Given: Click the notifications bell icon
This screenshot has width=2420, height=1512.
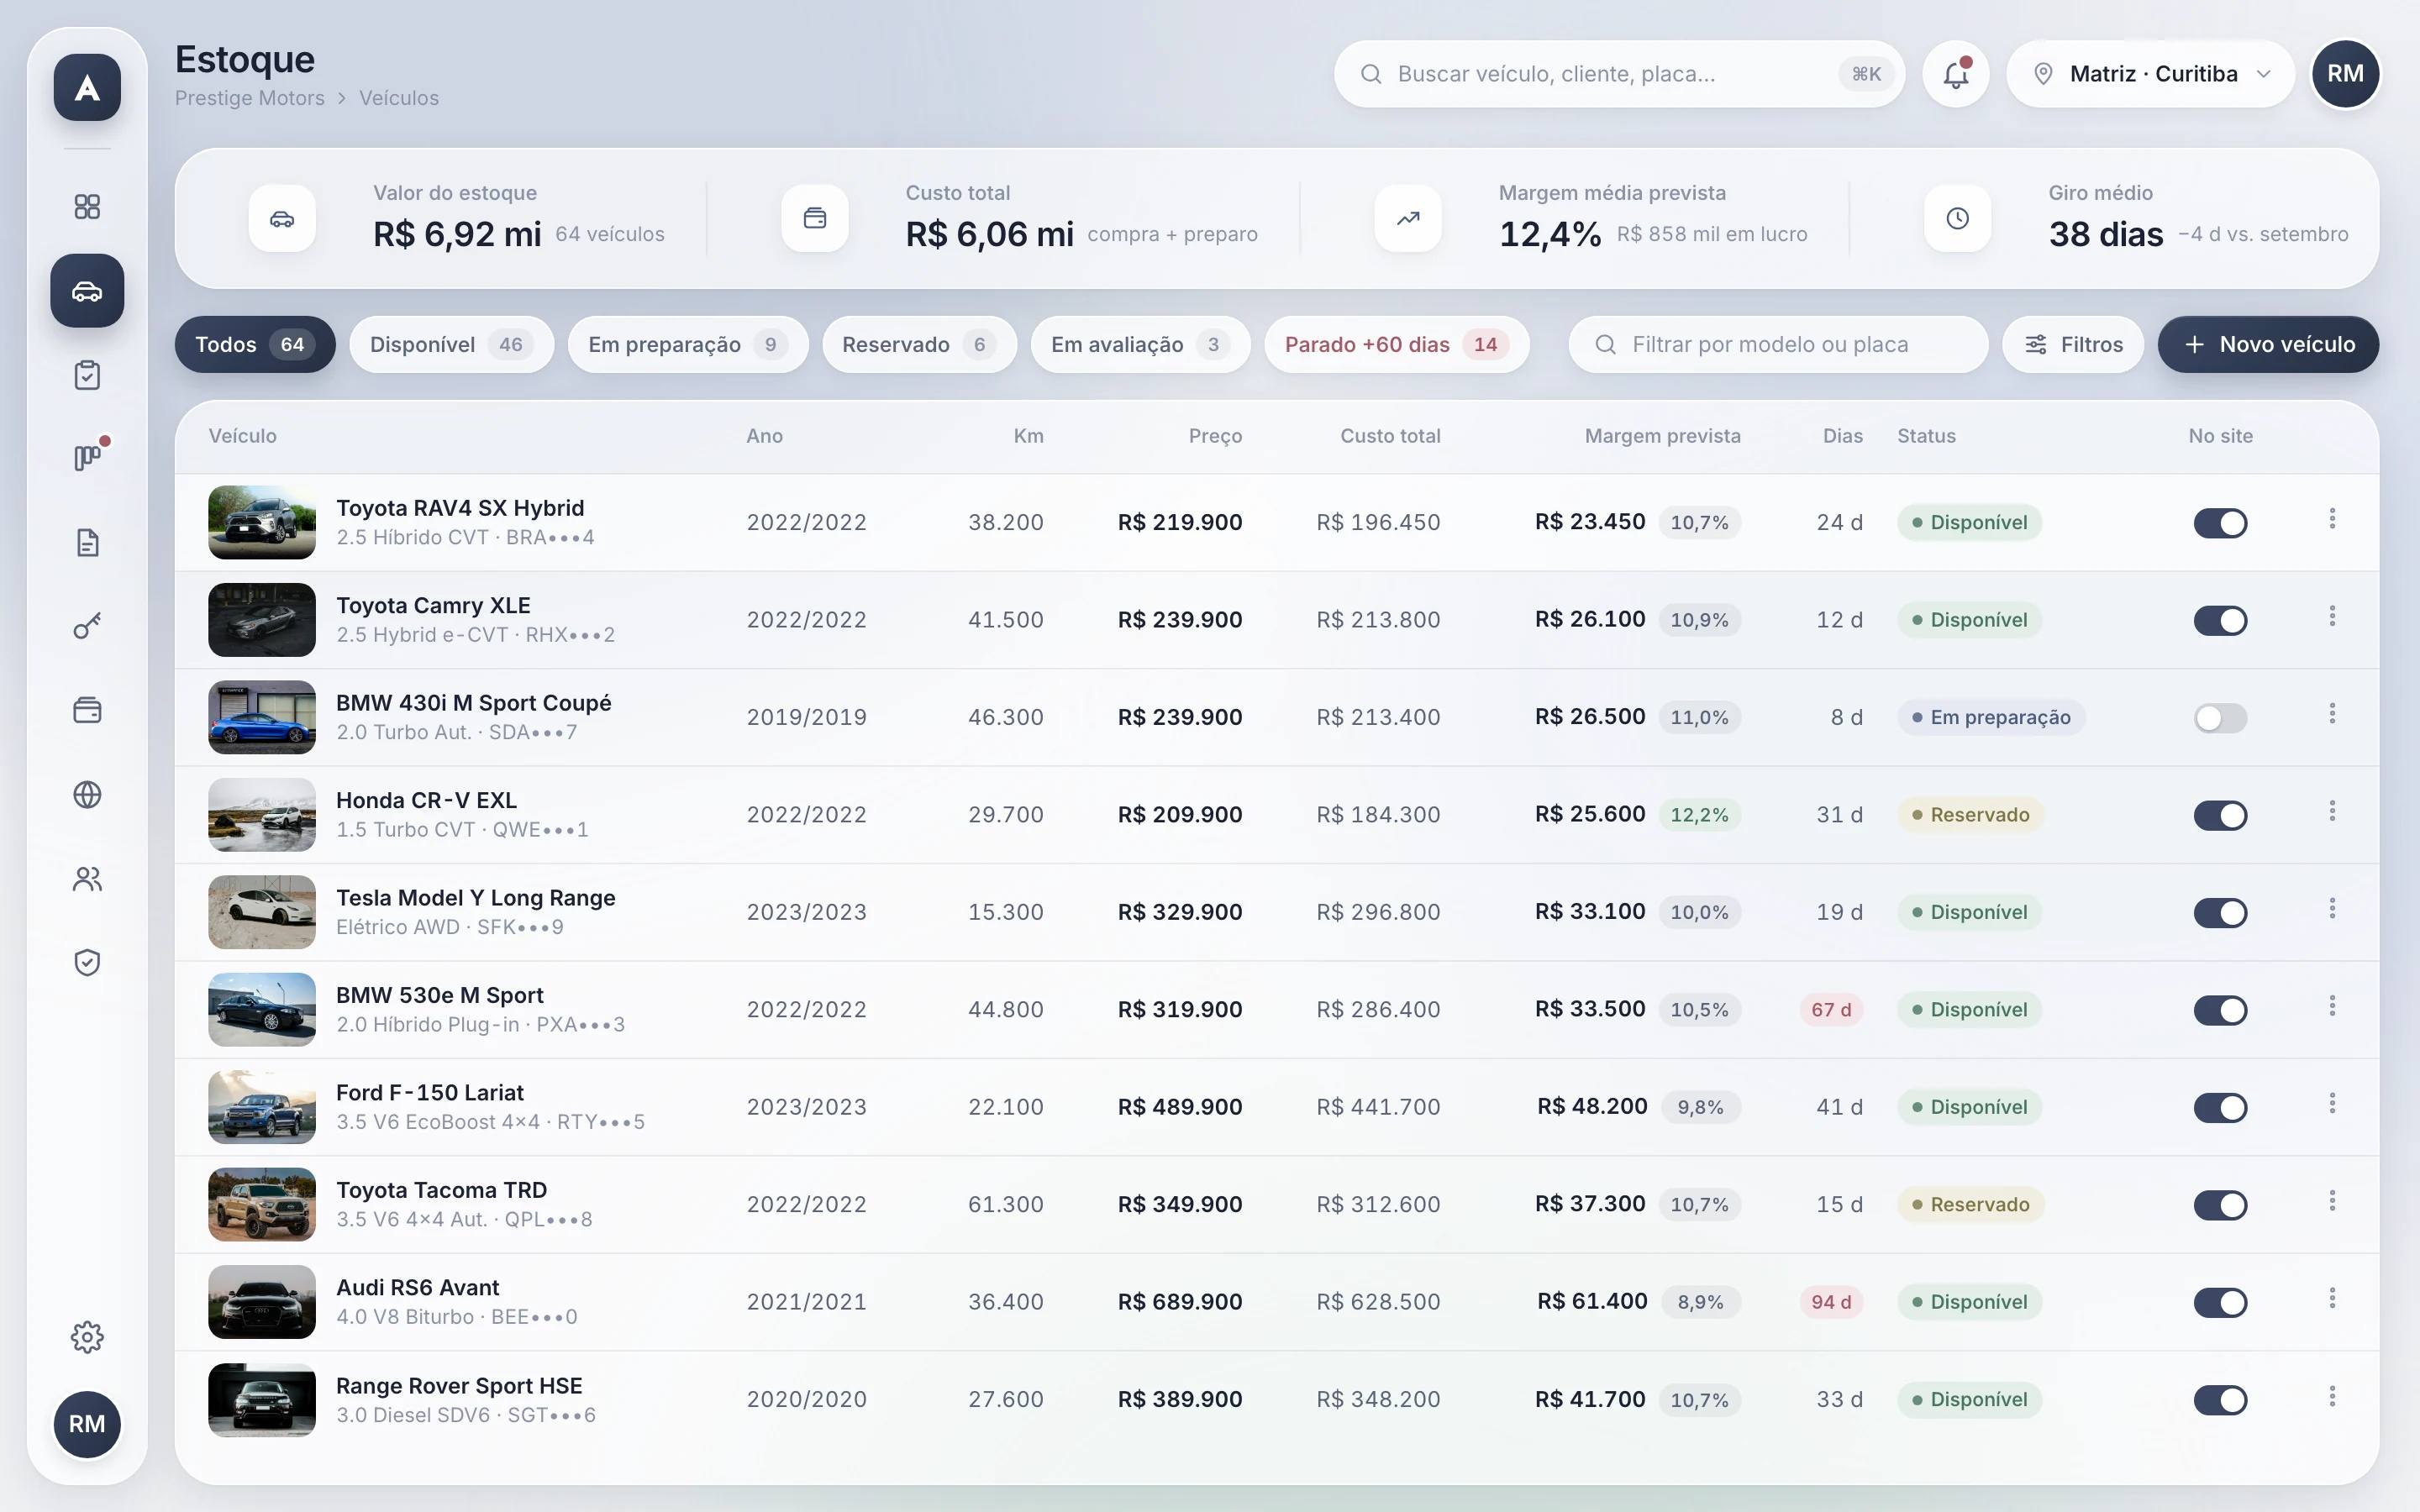Looking at the screenshot, I should (x=1956, y=74).
